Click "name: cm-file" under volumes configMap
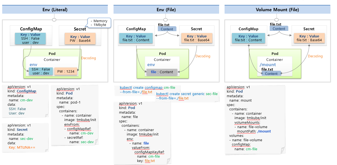Image resolution: width=337 pixels, height=165 pixels. point(246,149)
